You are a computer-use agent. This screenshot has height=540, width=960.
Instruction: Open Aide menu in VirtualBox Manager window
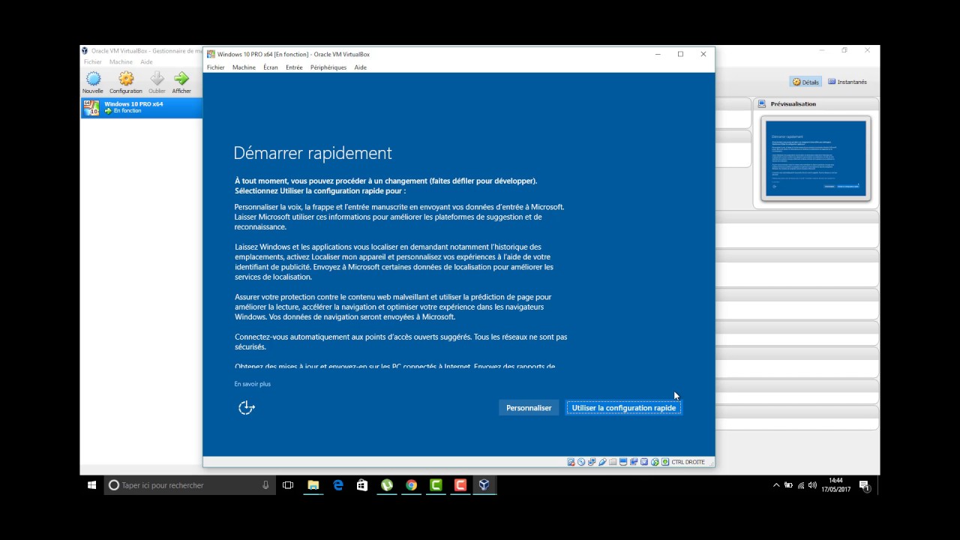(146, 62)
